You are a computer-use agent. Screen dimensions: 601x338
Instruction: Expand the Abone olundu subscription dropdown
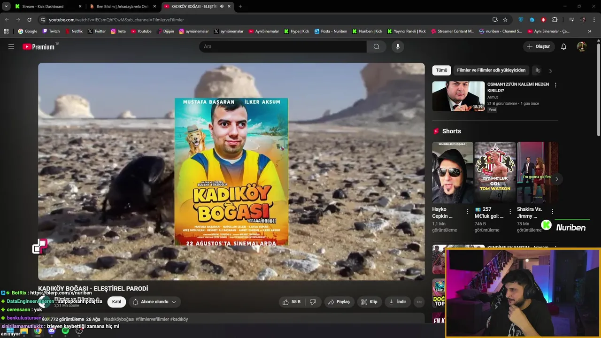click(x=154, y=302)
